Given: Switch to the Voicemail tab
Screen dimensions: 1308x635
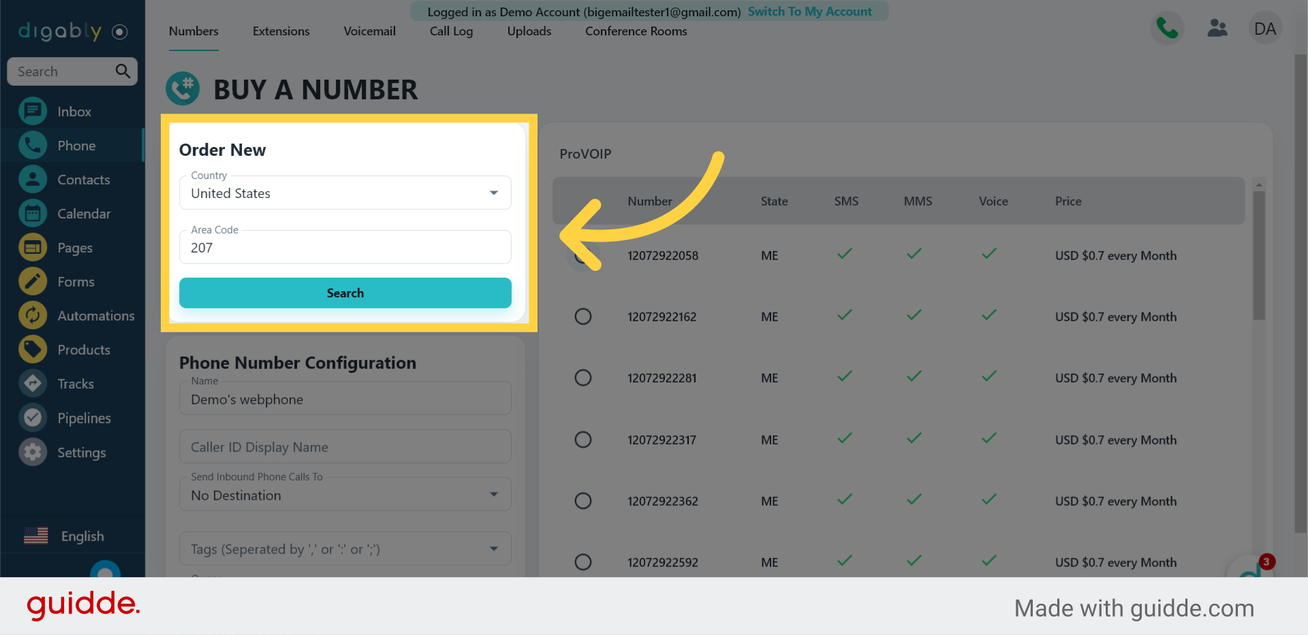Looking at the screenshot, I should point(369,31).
